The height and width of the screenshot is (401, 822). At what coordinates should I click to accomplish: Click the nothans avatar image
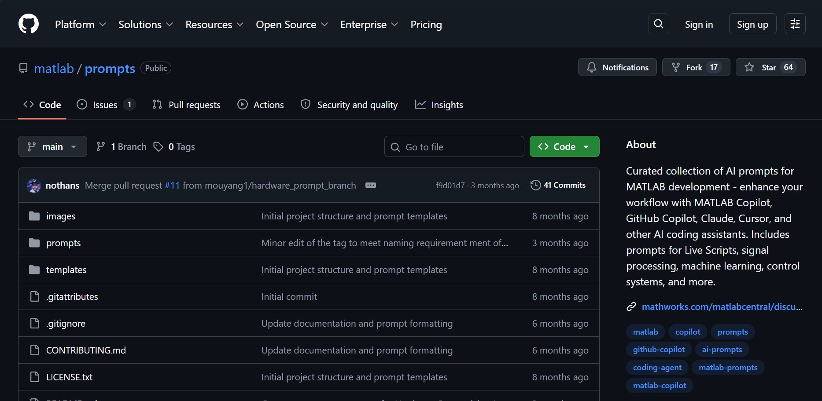point(34,186)
